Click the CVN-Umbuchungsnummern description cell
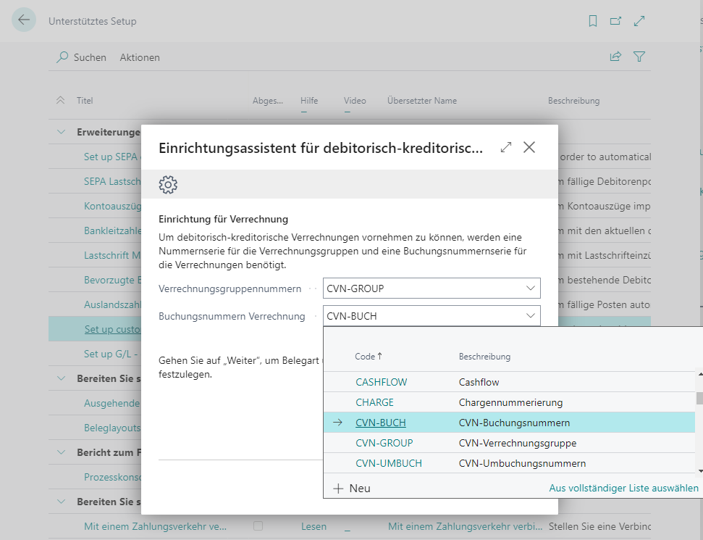The width and height of the screenshot is (703, 540). point(522,462)
